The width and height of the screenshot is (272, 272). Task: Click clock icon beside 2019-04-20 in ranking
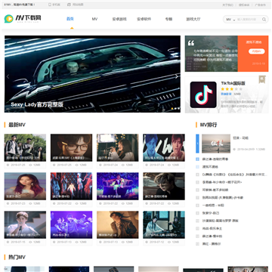(x=234, y=150)
